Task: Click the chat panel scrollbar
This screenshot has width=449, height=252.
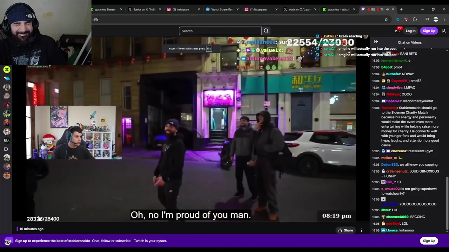Action: click(447, 203)
